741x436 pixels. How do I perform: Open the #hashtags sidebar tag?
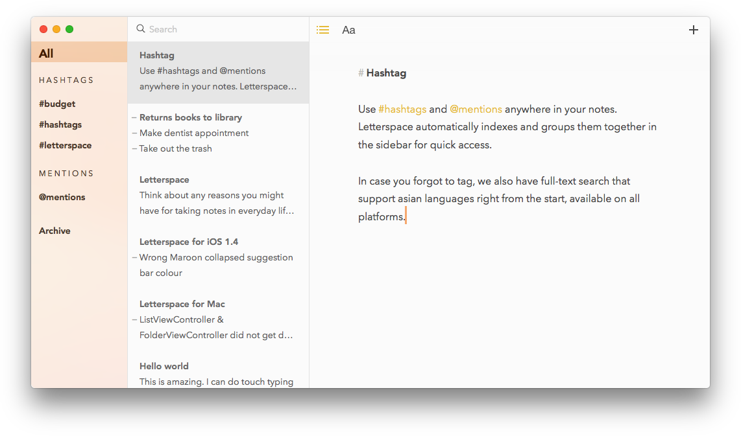60,124
